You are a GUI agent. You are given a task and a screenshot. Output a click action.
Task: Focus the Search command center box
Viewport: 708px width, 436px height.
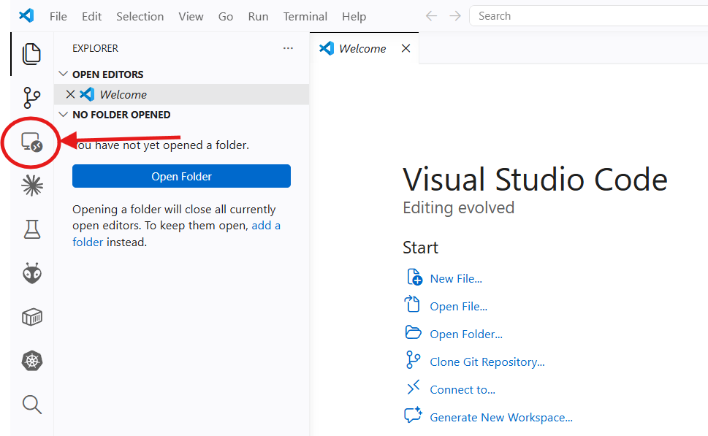(589, 16)
